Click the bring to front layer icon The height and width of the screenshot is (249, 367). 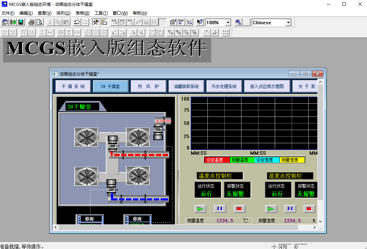[170, 32]
